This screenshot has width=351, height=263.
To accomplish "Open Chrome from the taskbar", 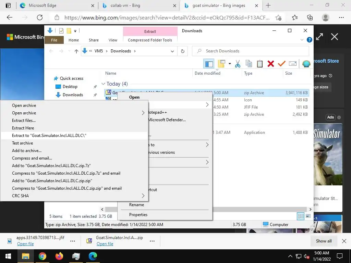I will pyautogui.click(x=42, y=256).
